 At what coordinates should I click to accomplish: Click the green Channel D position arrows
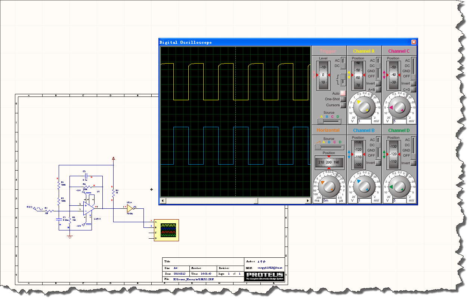[x=384, y=154]
